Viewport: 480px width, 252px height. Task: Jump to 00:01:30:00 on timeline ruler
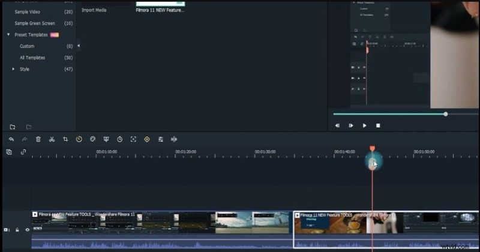point(265,152)
